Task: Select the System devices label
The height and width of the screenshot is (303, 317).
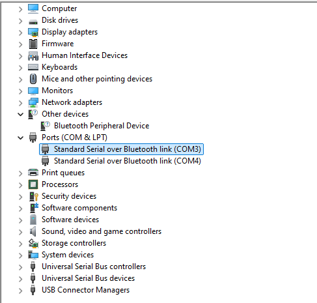Action: (x=68, y=255)
